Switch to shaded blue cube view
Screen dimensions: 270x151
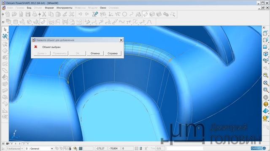[x=266, y=54]
